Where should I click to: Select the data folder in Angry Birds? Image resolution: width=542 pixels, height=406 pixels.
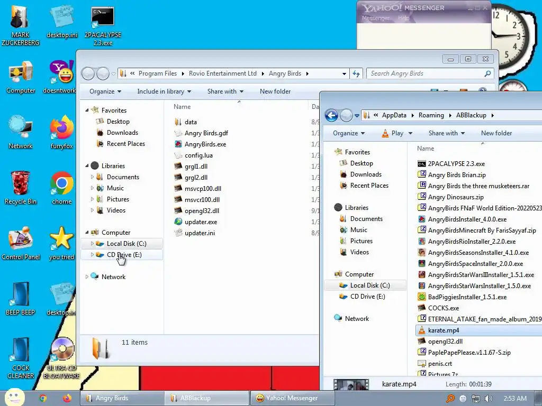point(186,122)
